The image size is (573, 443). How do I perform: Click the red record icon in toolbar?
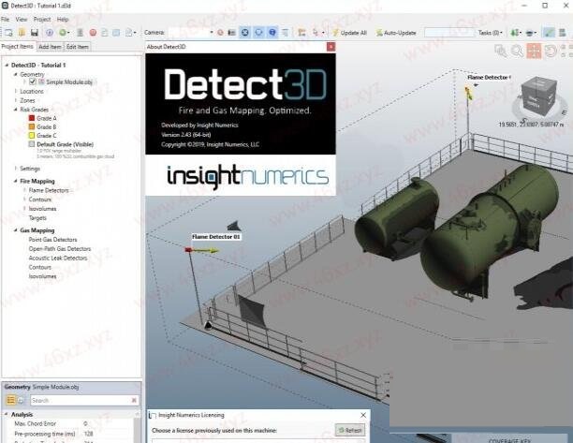(x=92, y=32)
